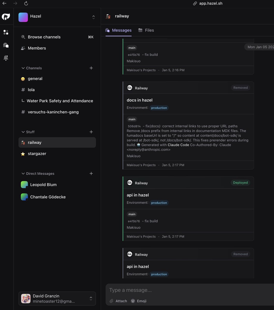
Task: Click production tag on docs in hazel card
Action: pos(159,108)
